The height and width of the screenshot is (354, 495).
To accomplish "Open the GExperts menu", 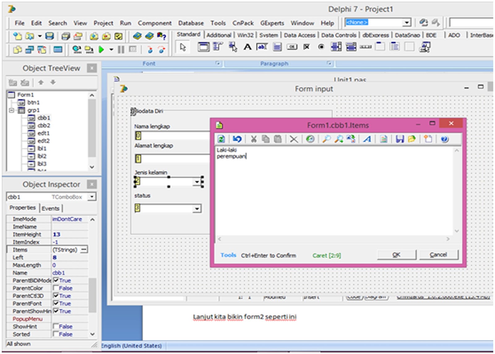I will (272, 23).
